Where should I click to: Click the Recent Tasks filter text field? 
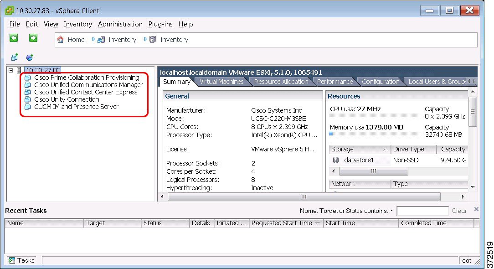[422, 211]
